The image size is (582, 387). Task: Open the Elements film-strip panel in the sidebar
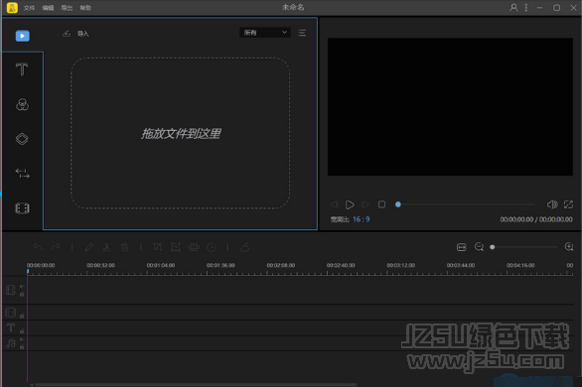click(x=22, y=208)
